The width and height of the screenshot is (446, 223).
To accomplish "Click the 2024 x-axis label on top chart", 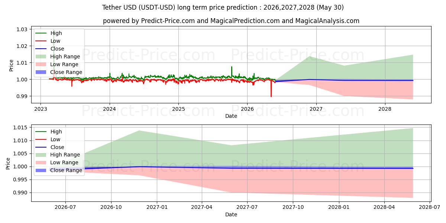I will [109, 109].
